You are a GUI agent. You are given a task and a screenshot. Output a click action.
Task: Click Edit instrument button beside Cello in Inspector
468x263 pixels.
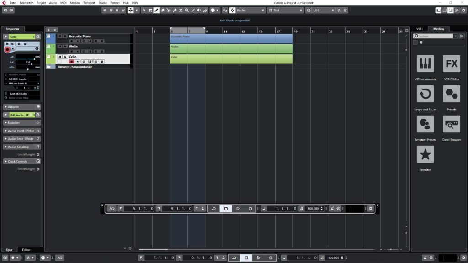click(x=38, y=37)
